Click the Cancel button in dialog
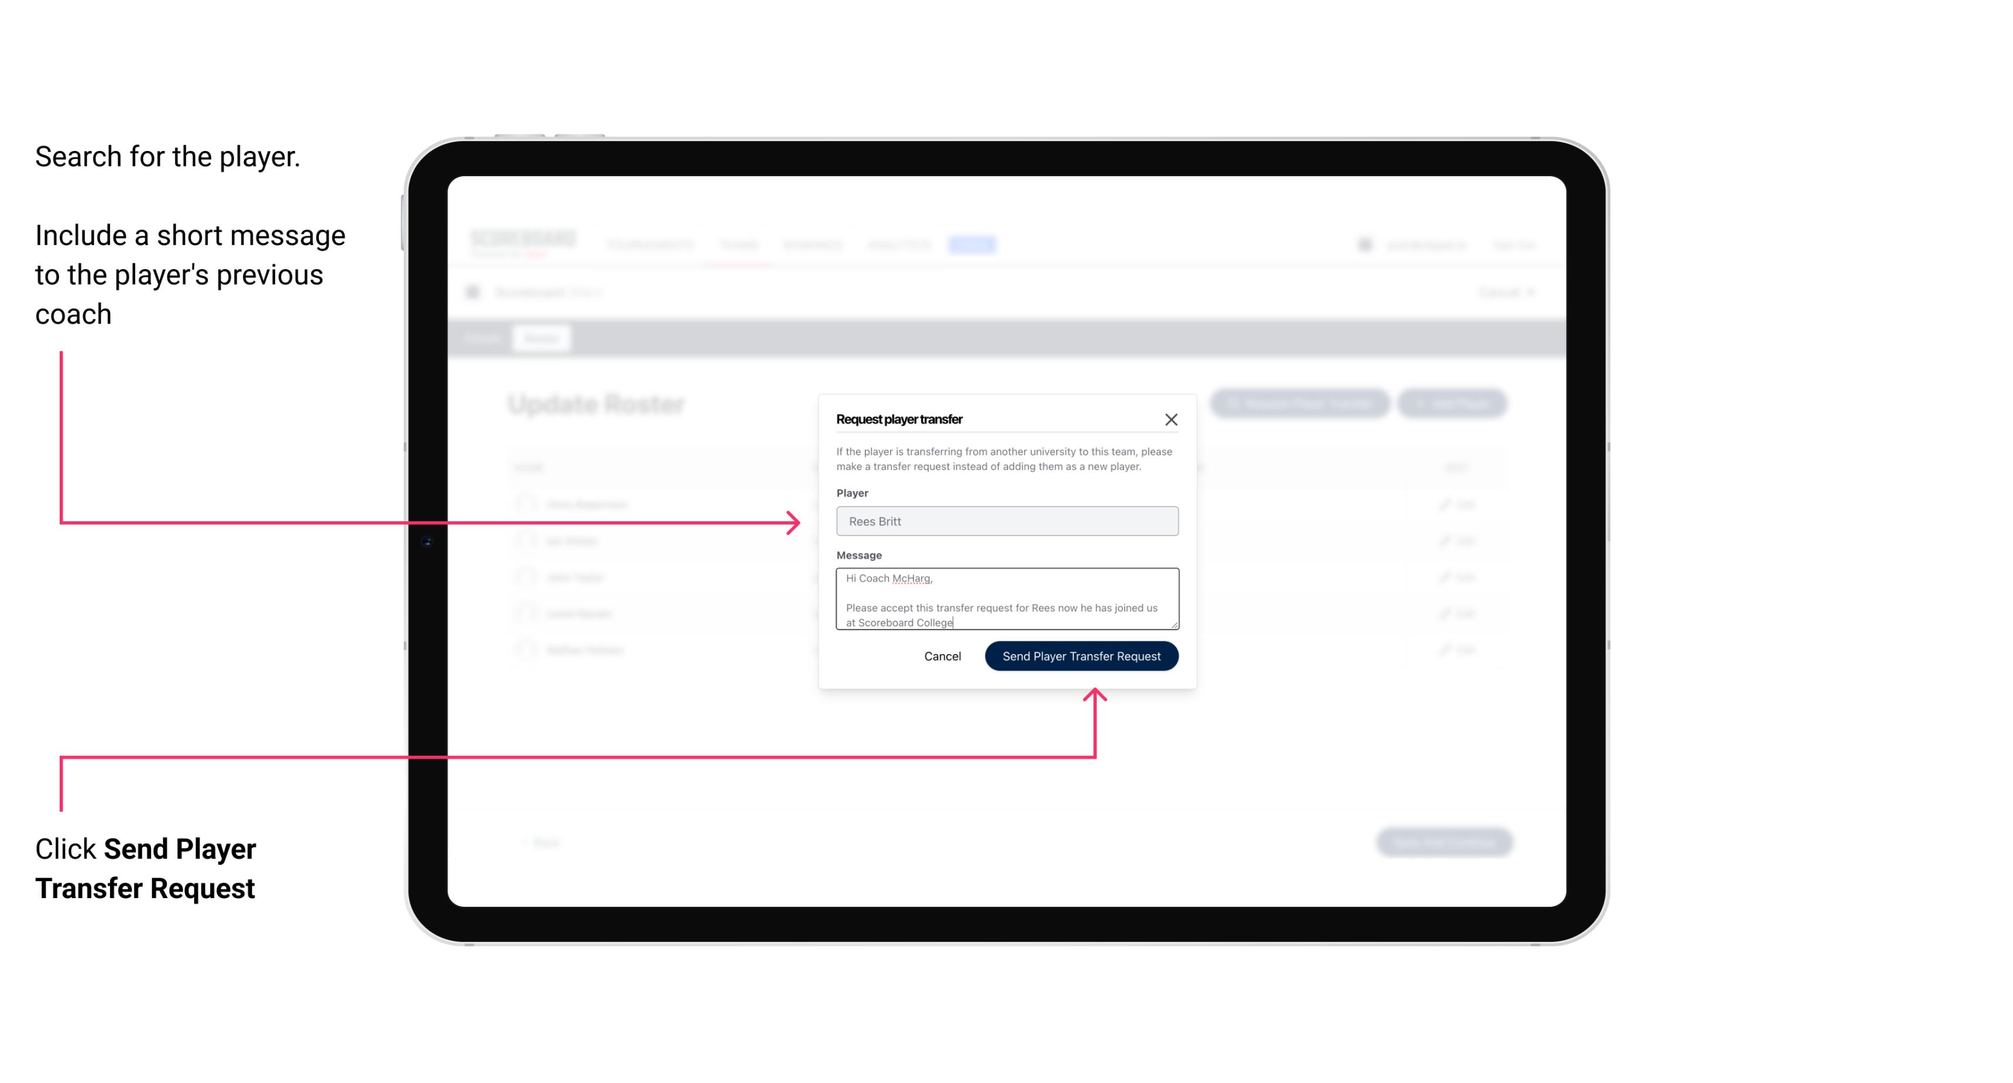The height and width of the screenshot is (1083, 2013). point(942,655)
